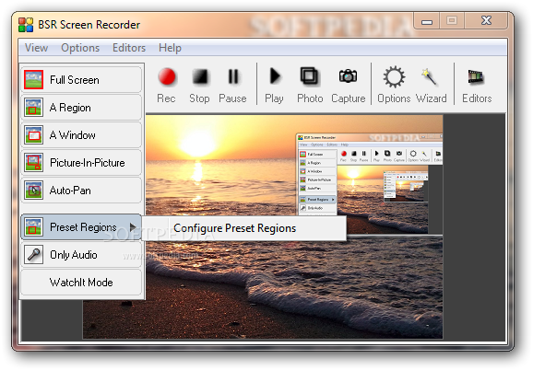Select the Auto-Pan recording mode
The image size is (533, 370).
[x=81, y=191]
